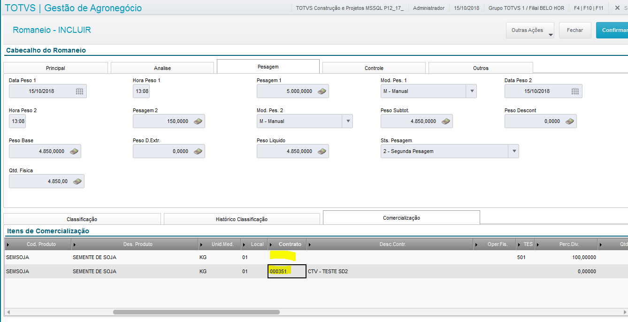
Task: Click sort arrow of Contrato column
Action: (271, 245)
